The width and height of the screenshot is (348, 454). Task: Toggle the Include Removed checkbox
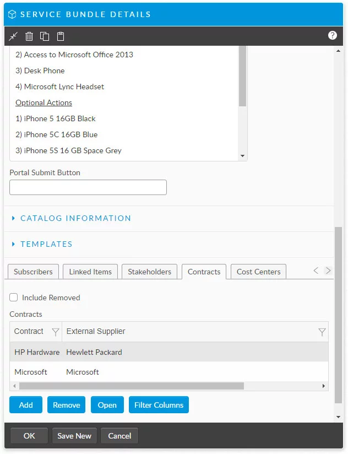[x=14, y=298]
